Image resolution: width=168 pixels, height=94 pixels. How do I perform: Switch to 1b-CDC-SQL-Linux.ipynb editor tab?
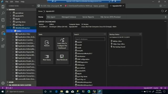50,6
